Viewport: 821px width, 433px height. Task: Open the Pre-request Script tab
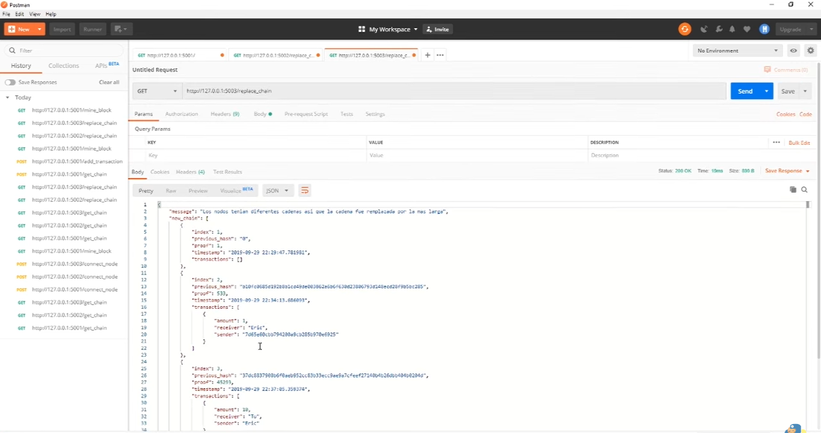[306, 114]
